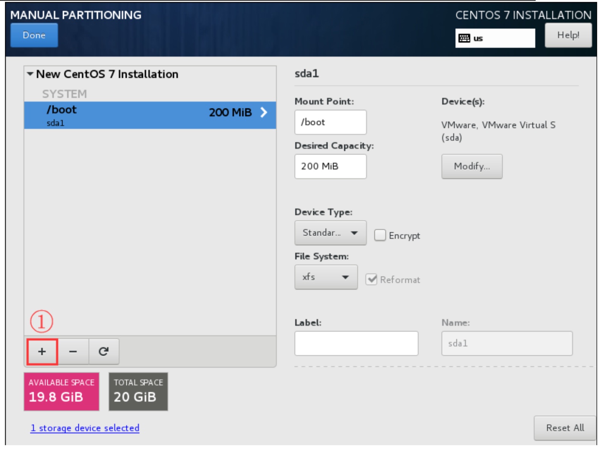Open the Help! button
The image size is (605, 450).
tap(568, 35)
